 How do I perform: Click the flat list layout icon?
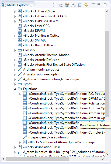pyautogui.click(x=55, y=5)
